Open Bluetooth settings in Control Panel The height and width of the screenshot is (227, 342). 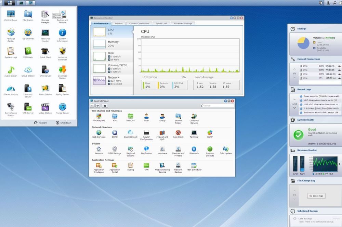click(x=194, y=150)
